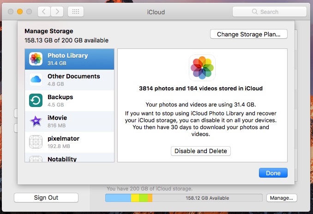This screenshot has height=214, width=313.
Task: Go forward with the right chevron button
Action: [x=57, y=12]
